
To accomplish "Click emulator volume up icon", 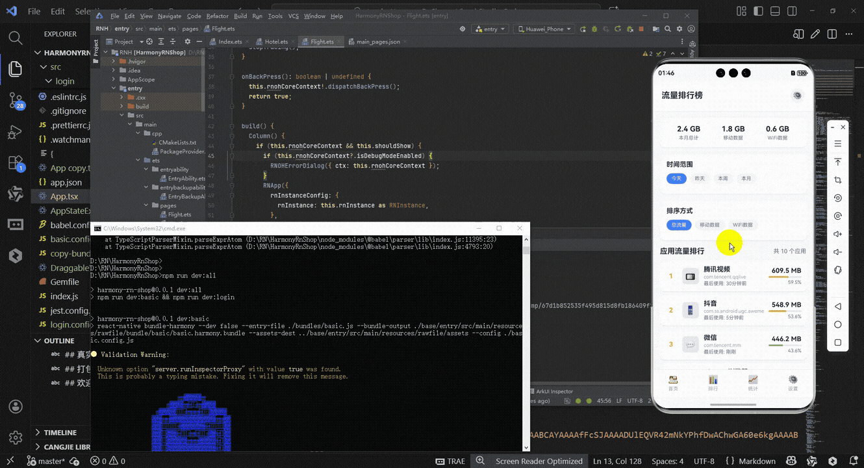I will [838, 234].
